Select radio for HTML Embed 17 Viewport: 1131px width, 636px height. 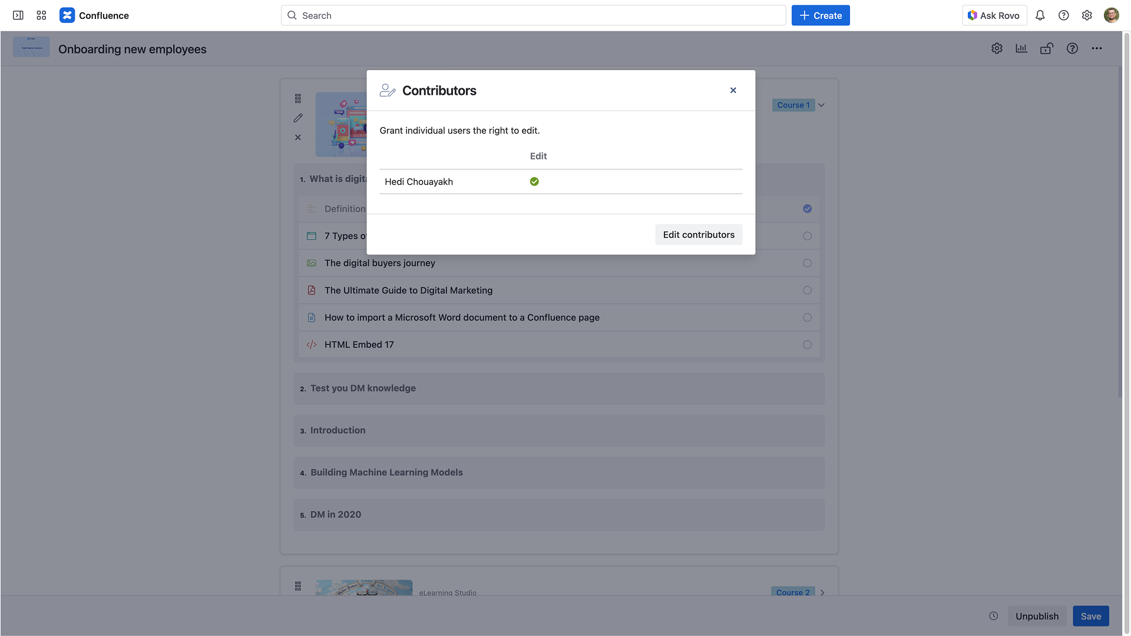807,345
